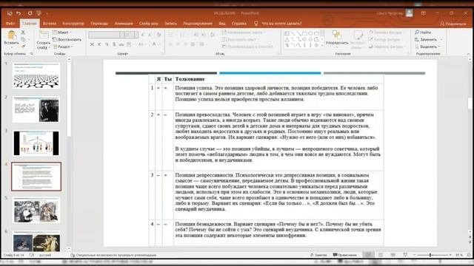This screenshot has height=266, width=474.
Task: Decrease font size with smaller A icon
Action: [x=150, y=35]
